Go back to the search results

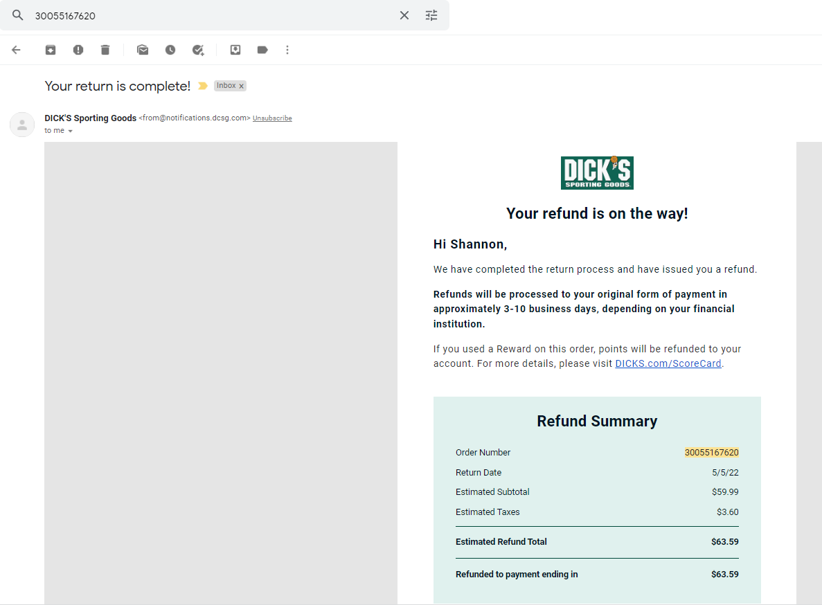pyautogui.click(x=16, y=50)
